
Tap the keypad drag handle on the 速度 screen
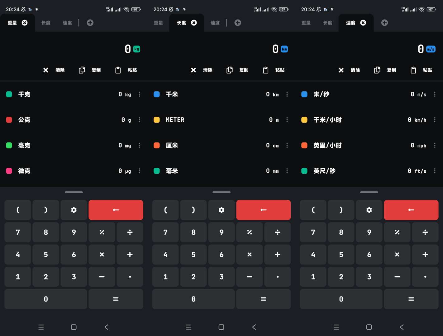369,192
